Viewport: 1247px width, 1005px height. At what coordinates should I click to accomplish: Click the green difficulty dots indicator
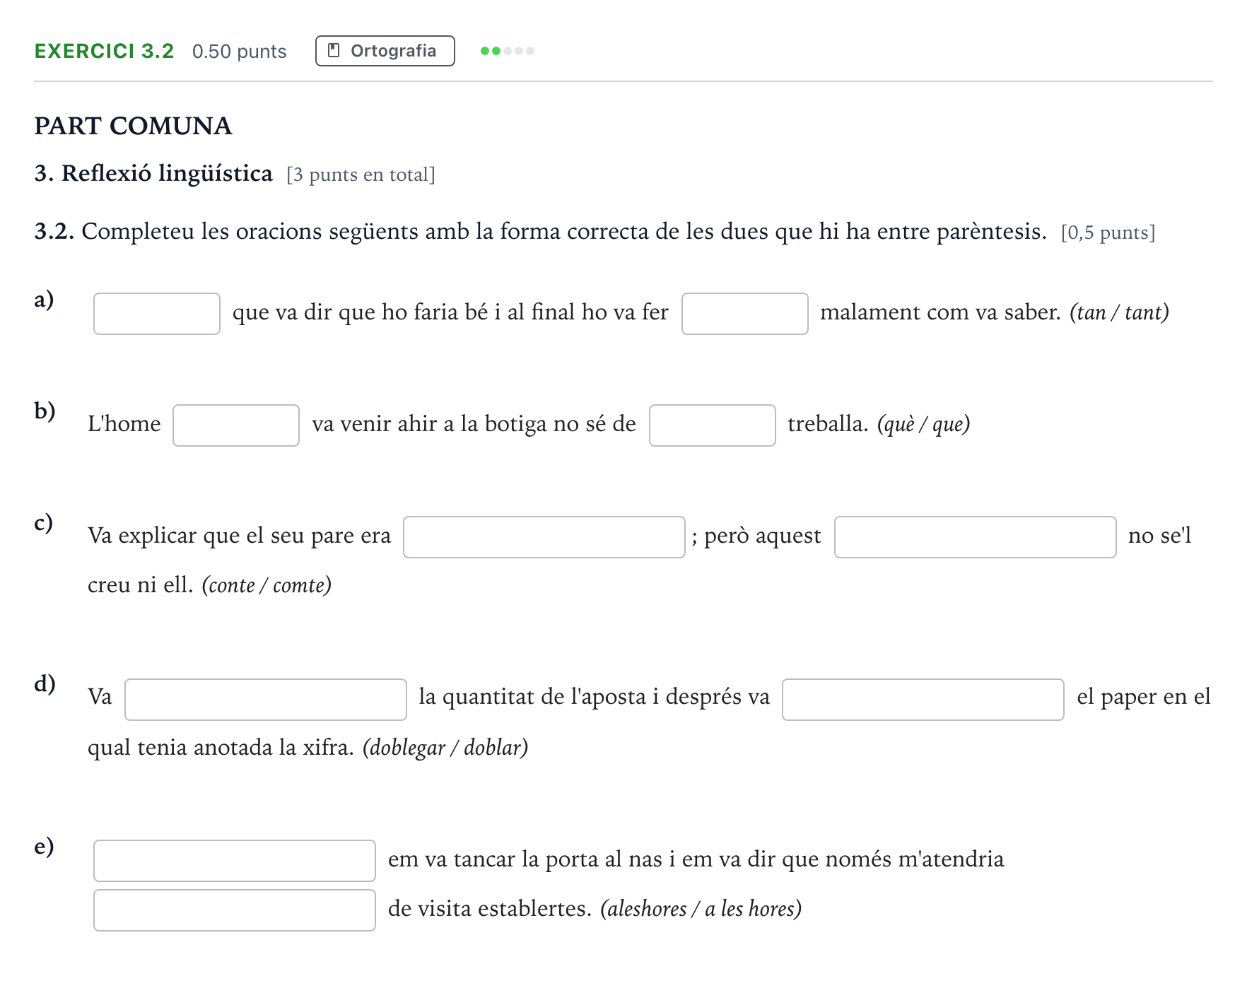coord(507,51)
